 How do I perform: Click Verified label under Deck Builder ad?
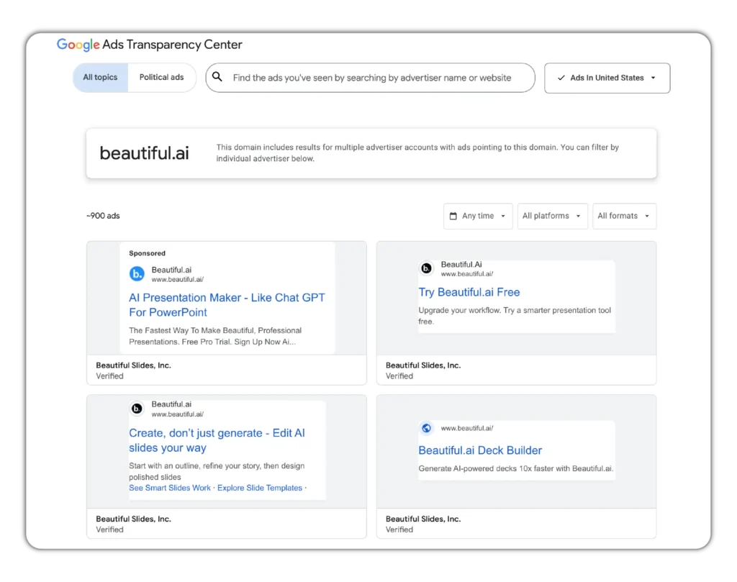tap(399, 530)
